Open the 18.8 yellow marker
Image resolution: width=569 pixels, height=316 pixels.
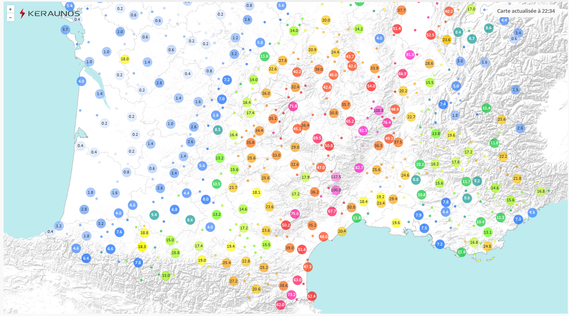[144, 233]
